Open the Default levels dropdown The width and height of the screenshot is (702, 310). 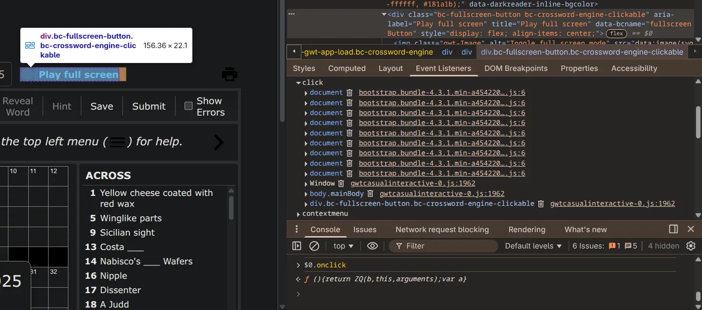tap(533, 246)
